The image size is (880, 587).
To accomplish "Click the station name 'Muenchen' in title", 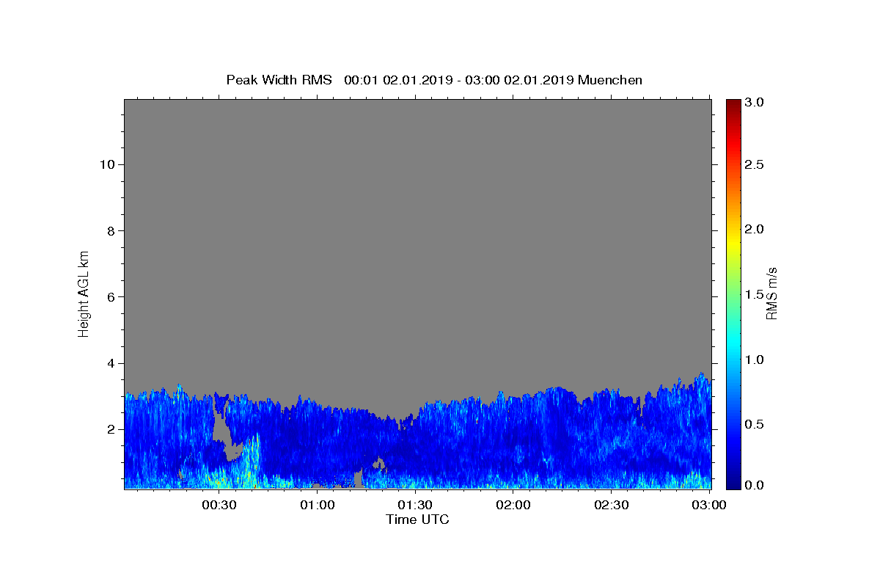I will pyautogui.click(x=610, y=80).
